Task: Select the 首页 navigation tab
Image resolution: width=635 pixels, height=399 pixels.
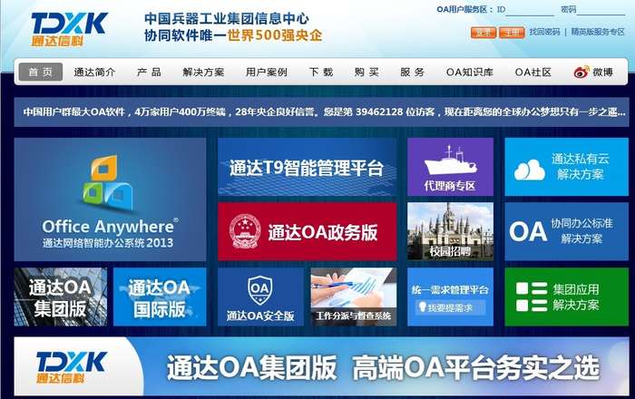Action: tap(40, 72)
